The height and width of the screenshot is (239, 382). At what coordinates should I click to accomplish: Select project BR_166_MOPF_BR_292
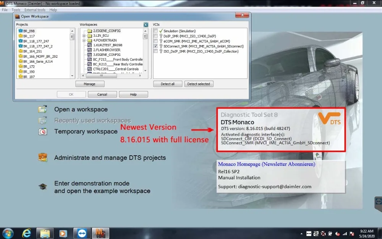point(40,57)
